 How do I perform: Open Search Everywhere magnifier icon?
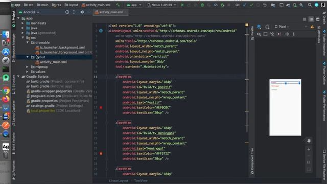coord(310,5)
